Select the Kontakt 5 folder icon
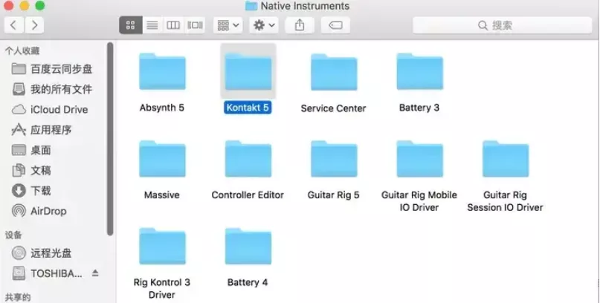This screenshot has width=600, height=303. [x=248, y=71]
